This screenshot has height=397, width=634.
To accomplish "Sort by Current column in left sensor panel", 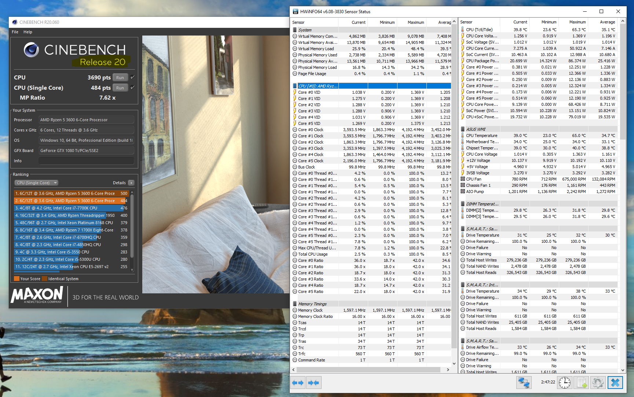I will point(353,22).
